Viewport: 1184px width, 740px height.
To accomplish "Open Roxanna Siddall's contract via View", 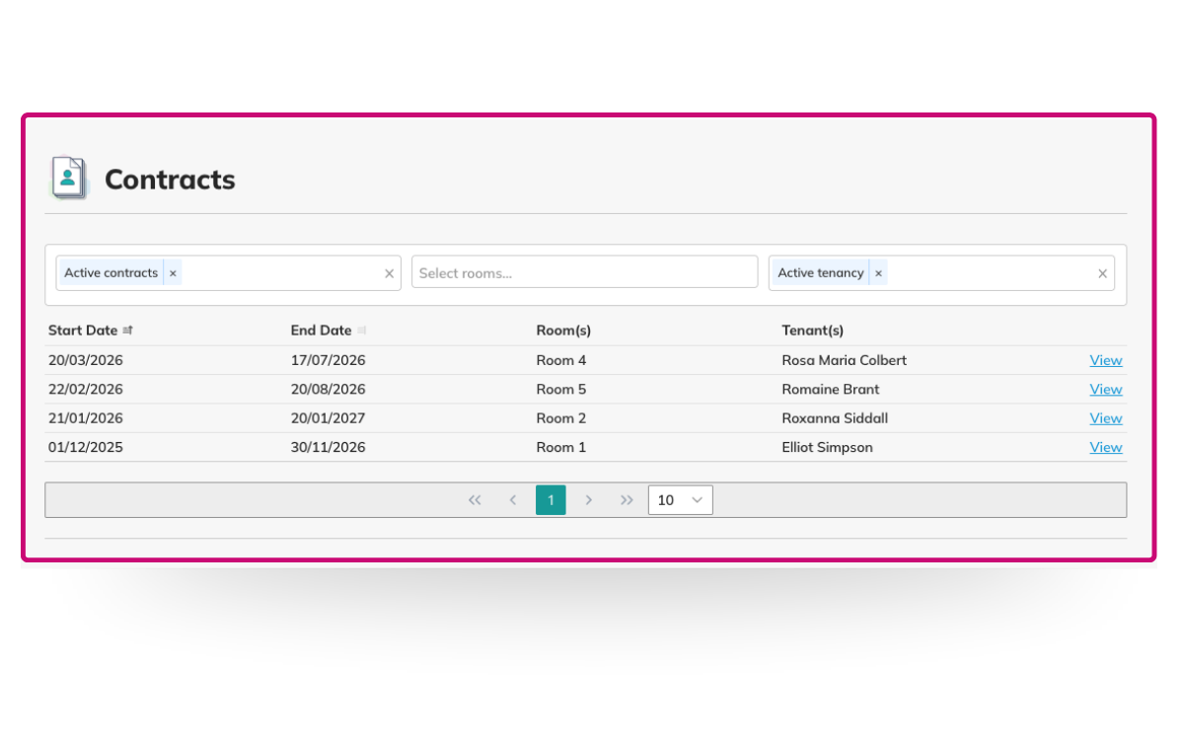I will point(1105,417).
